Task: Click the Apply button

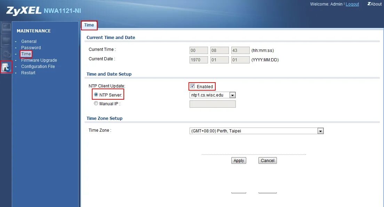Action: coord(239,160)
